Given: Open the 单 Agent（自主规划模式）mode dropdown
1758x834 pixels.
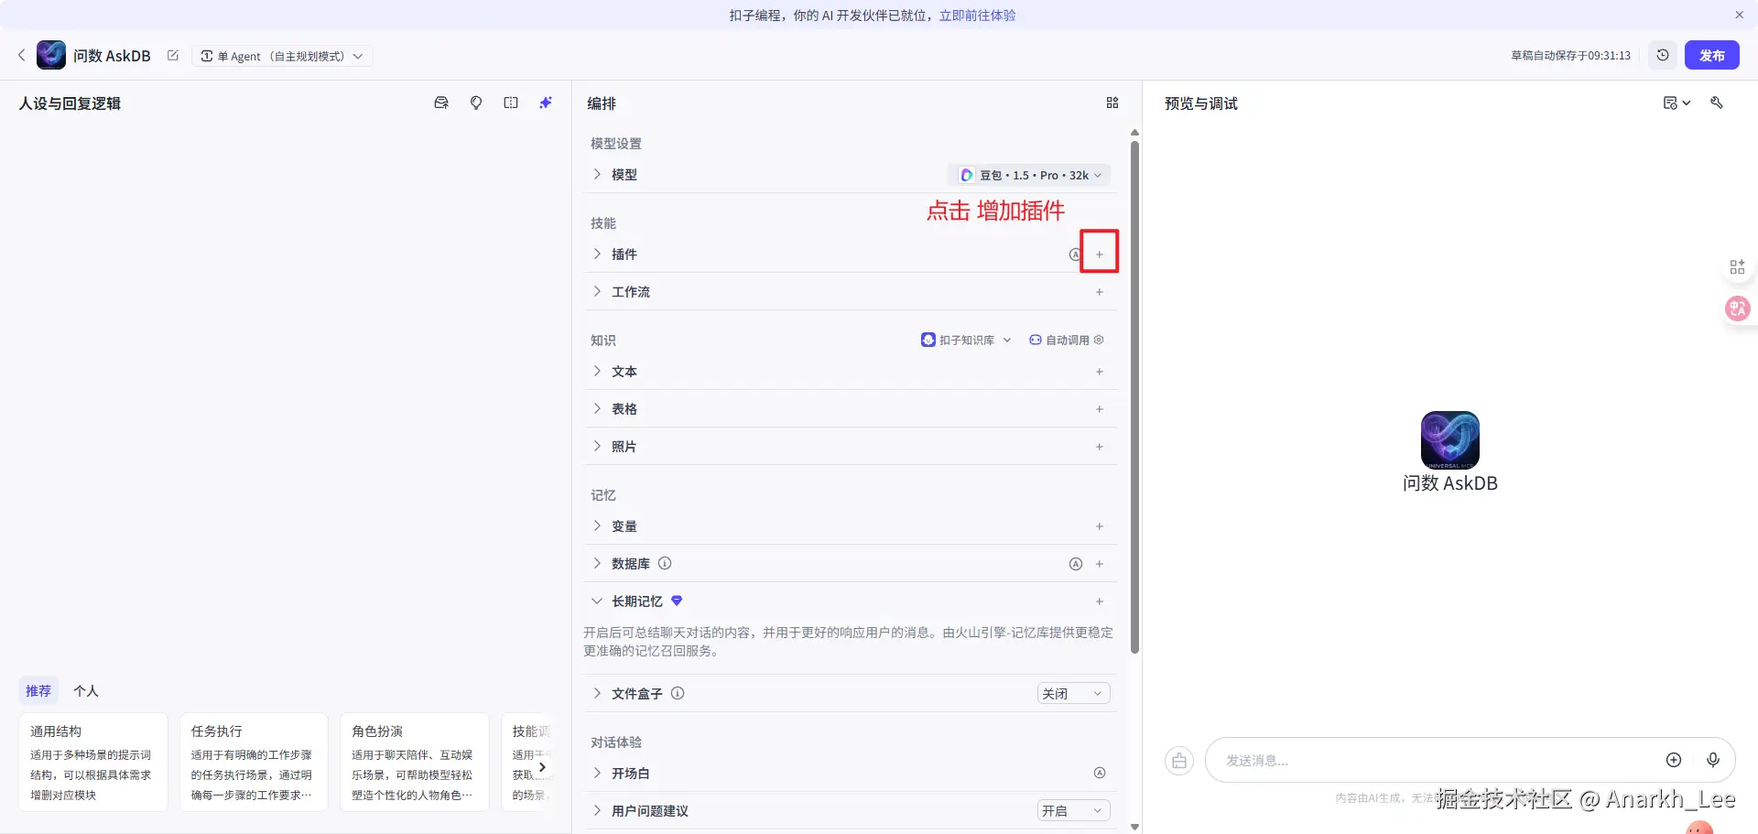Looking at the screenshot, I should (282, 56).
